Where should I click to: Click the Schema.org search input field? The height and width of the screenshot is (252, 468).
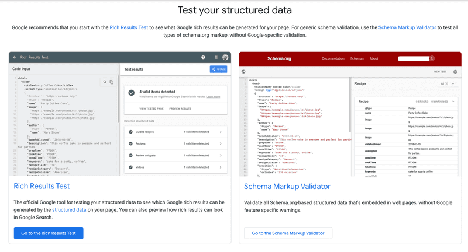click(414, 58)
